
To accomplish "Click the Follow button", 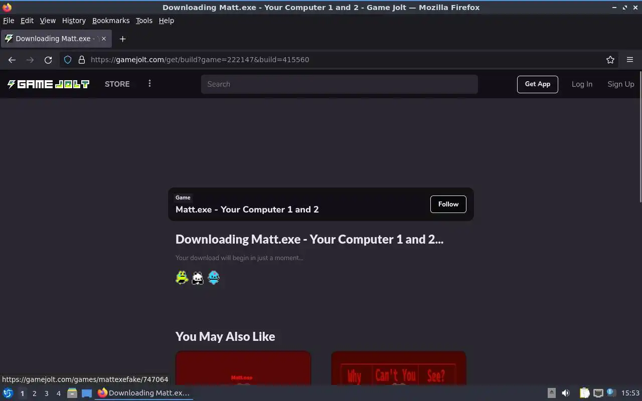I will point(448,204).
